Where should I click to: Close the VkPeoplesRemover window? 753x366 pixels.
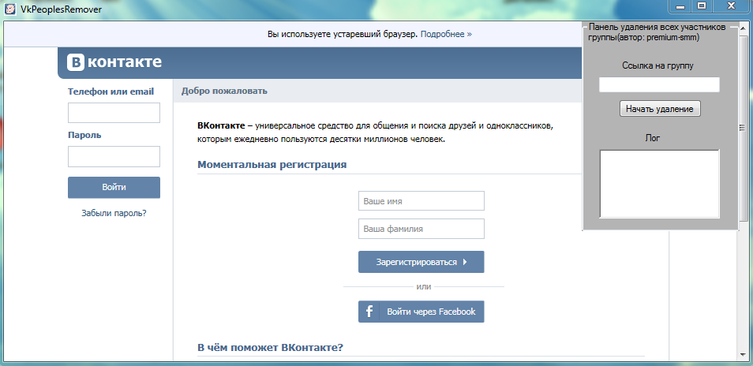click(731, 6)
